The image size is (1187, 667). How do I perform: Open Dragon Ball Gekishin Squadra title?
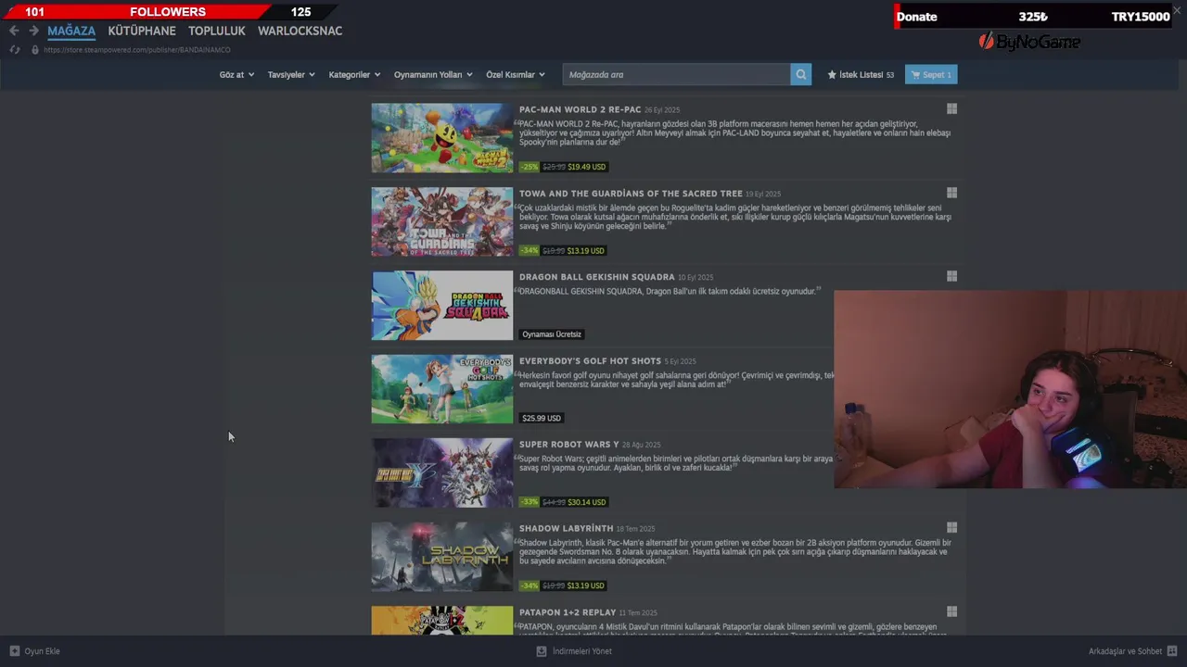point(596,277)
